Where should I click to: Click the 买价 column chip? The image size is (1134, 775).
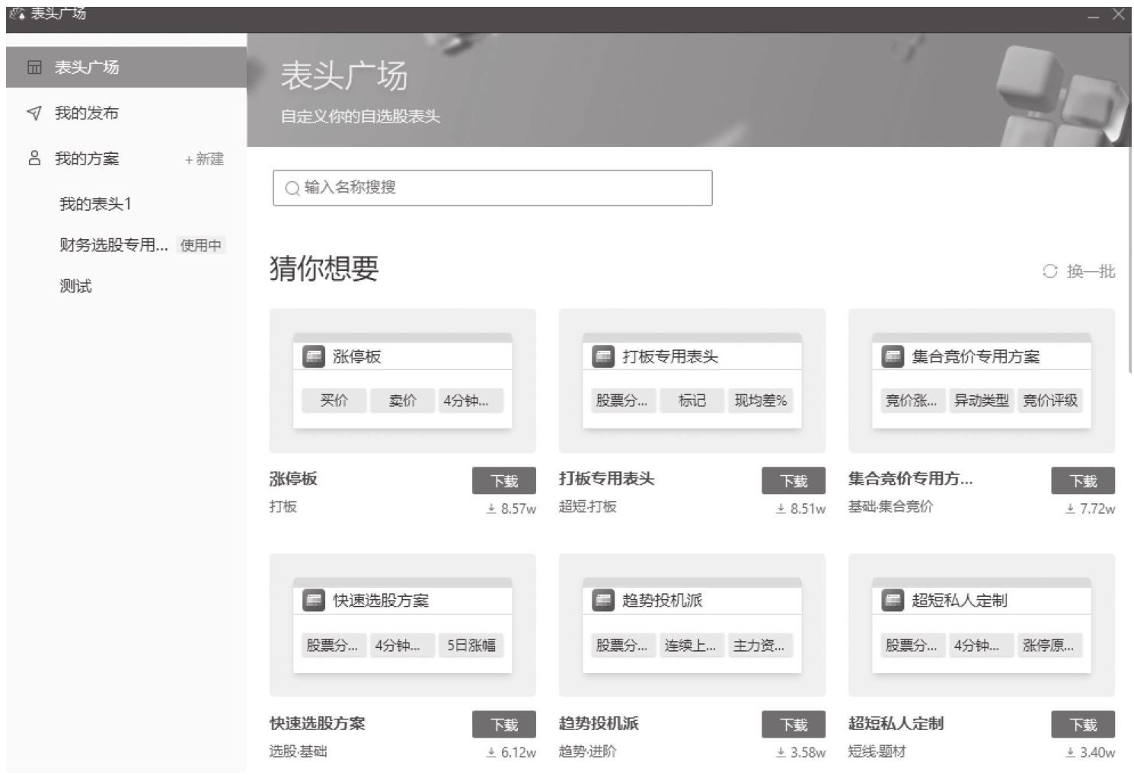tap(334, 400)
